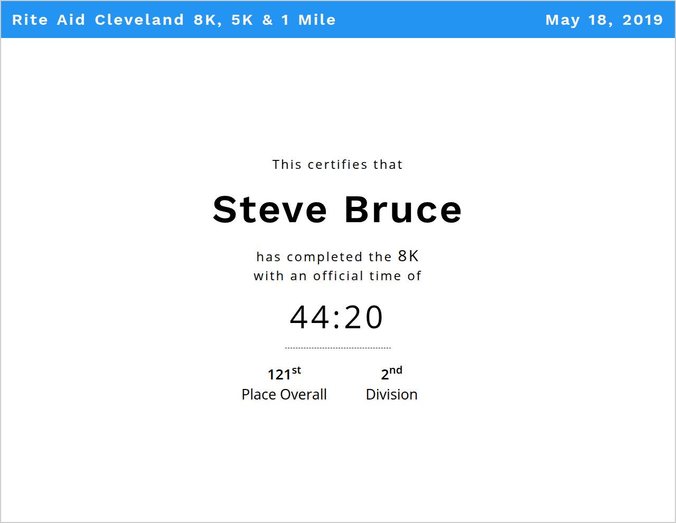Click "5K" in the header title
The height and width of the screenshot is (523, 676).
(x=242, y=20)
